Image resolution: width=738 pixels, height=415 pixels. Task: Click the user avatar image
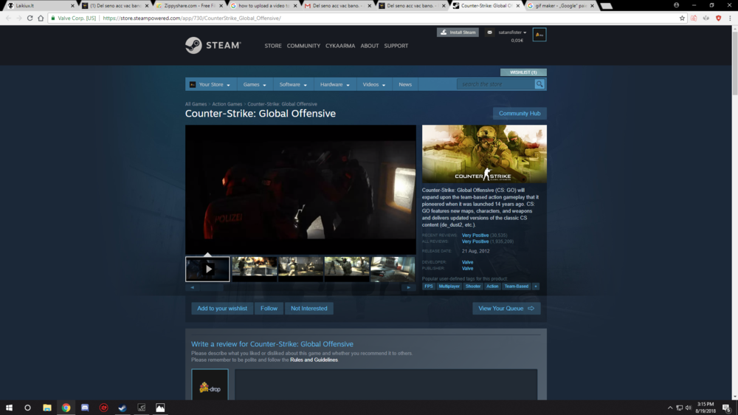coord(539,35)
